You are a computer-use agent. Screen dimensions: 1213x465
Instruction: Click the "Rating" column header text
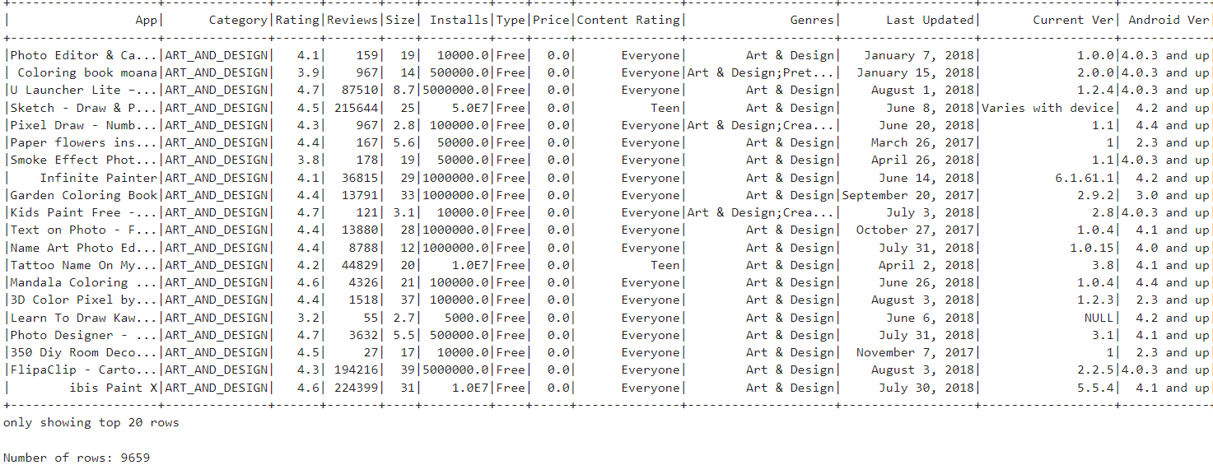click(x=296, y=21)
